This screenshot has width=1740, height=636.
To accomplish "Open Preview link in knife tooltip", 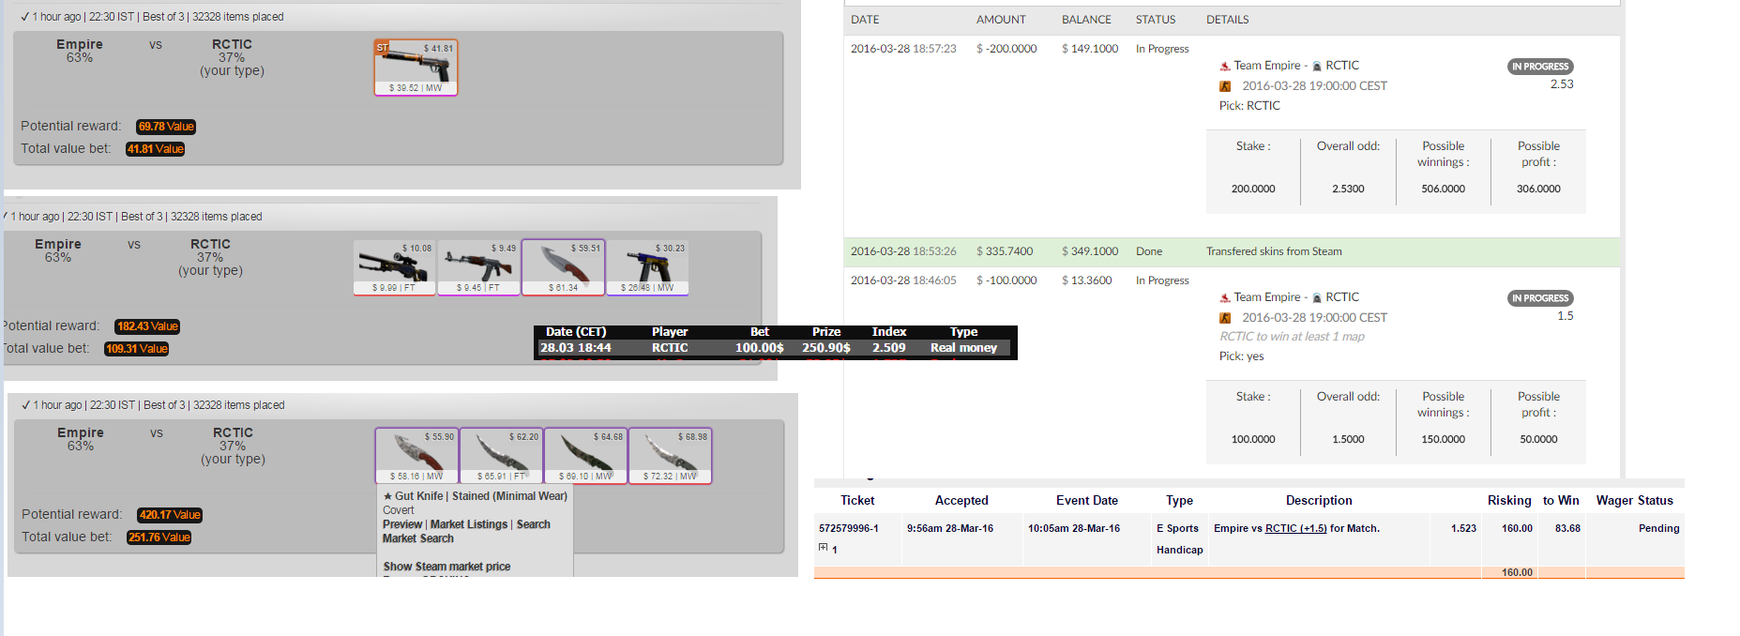I will pyautogui.click(x=402, y=524).
